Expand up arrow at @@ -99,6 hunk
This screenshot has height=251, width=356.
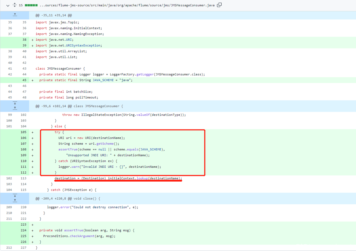tap(15, 108)
